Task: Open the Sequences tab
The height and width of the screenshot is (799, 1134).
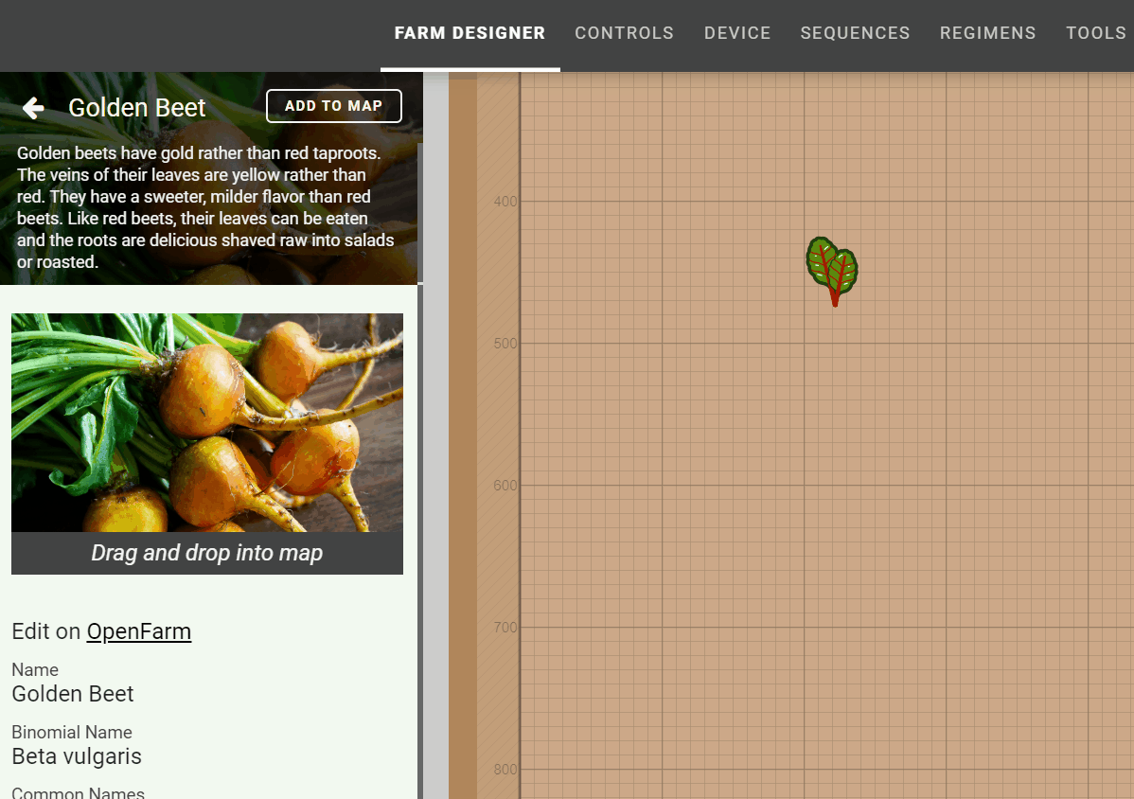Action: [854, 33]
